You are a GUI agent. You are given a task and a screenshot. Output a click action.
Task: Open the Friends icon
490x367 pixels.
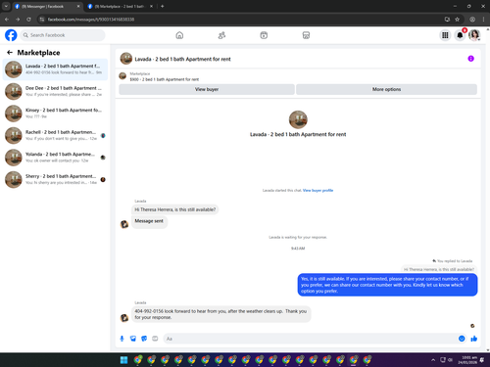coord(221,35)
